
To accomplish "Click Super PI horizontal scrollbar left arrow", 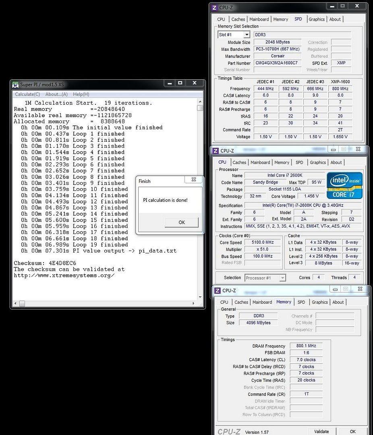I will click(x=15, y=304).
